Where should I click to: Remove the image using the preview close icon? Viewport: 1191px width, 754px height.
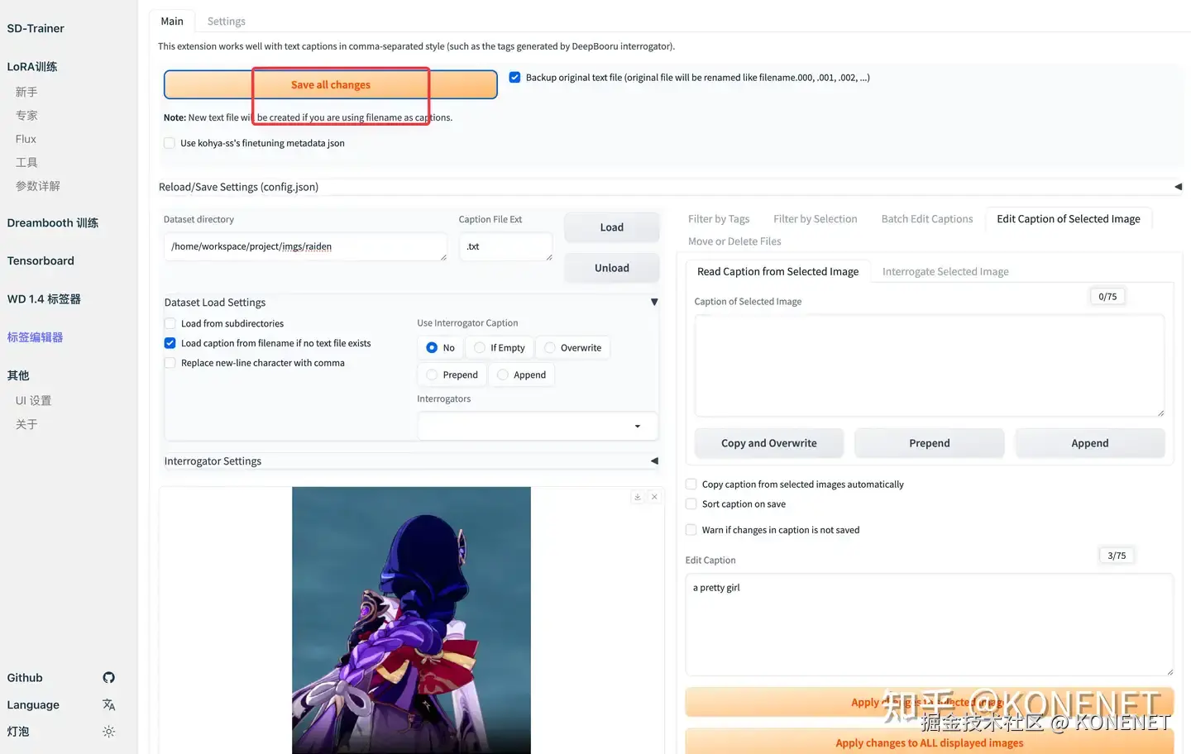(654, 497)
